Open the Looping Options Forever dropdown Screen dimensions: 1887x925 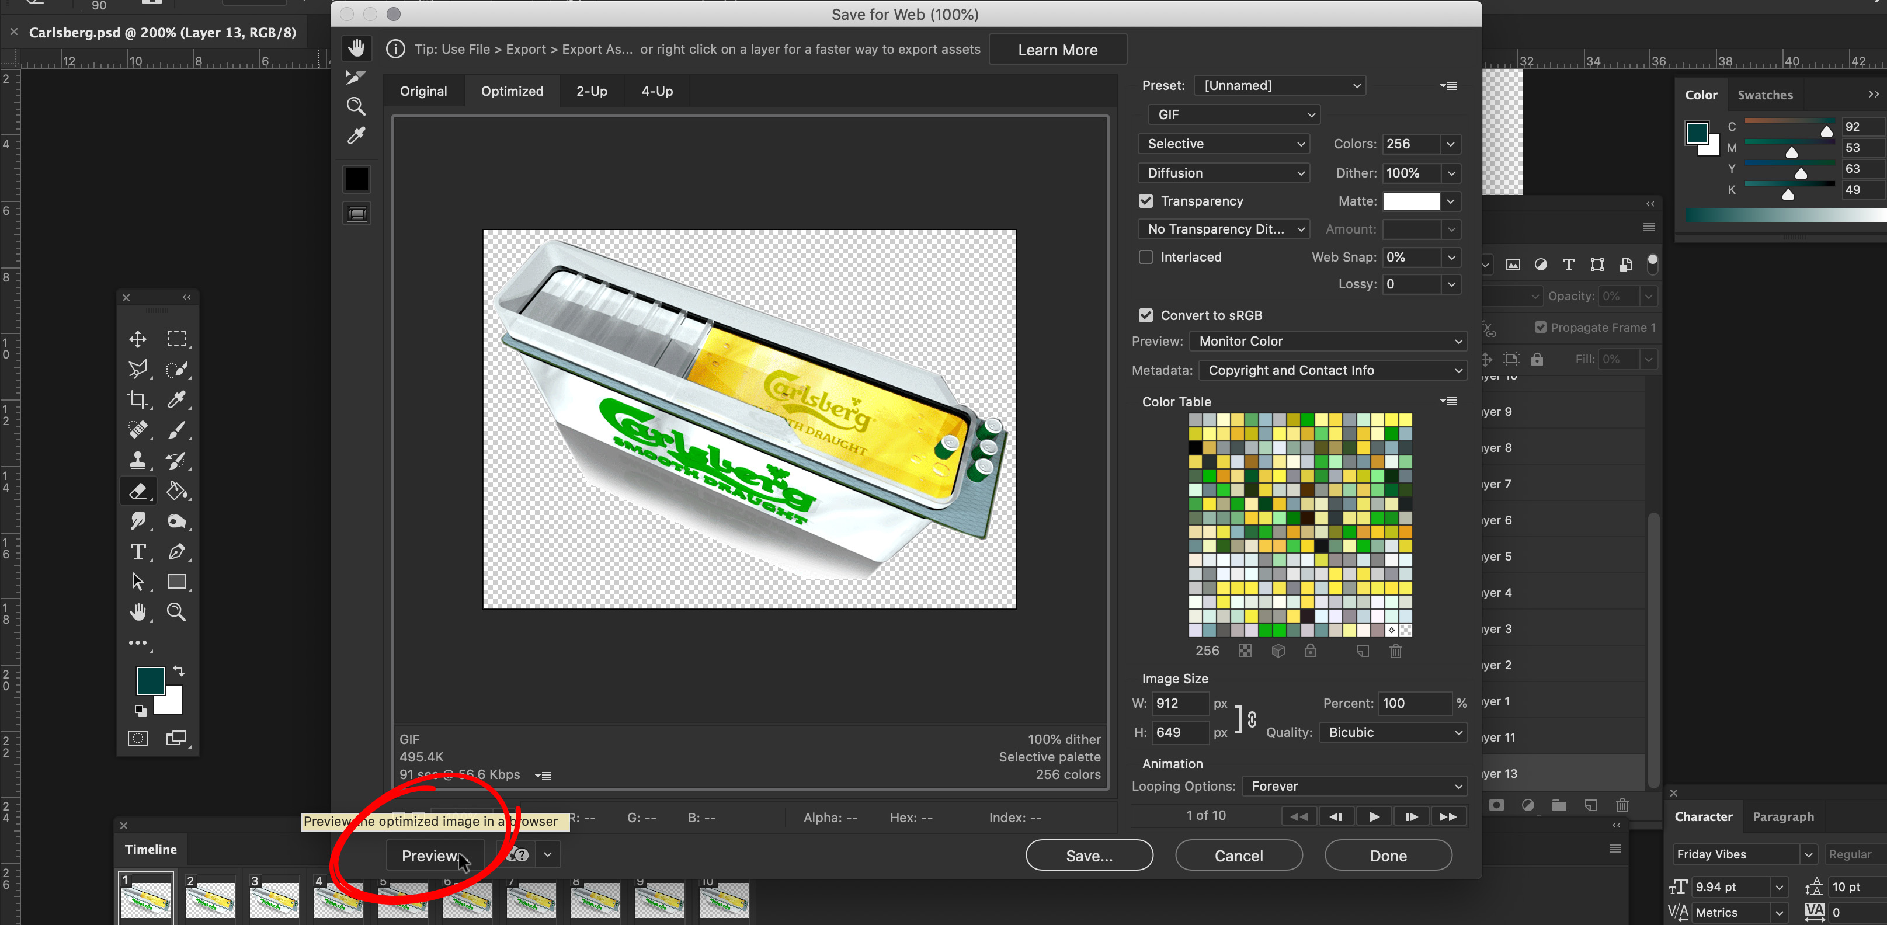point(1354,786)
